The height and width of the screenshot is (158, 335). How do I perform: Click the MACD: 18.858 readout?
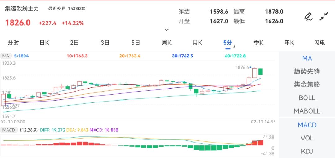(x=104, y=130)
